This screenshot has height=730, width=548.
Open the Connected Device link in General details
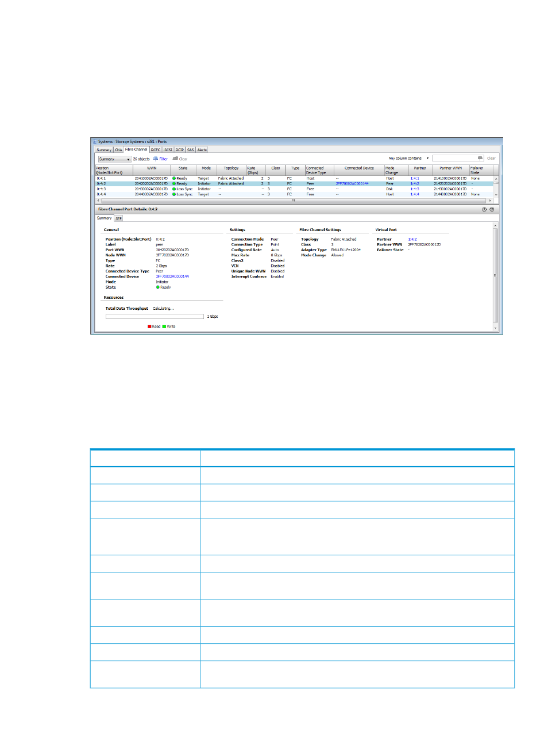tap(172, 276)
